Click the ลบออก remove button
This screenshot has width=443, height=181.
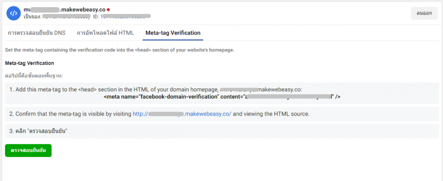click(x=424, y=13)
